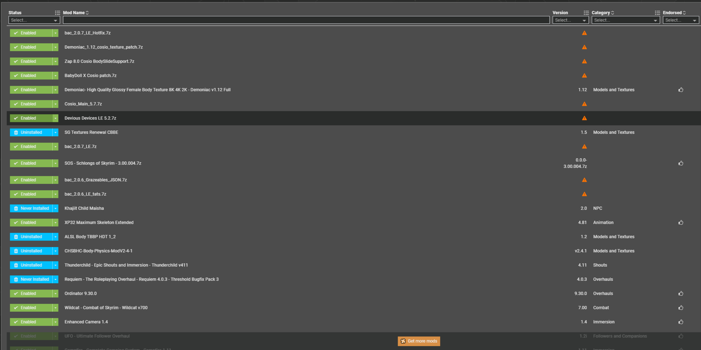Click column list icon next to Status header

[x=57, y=13]
